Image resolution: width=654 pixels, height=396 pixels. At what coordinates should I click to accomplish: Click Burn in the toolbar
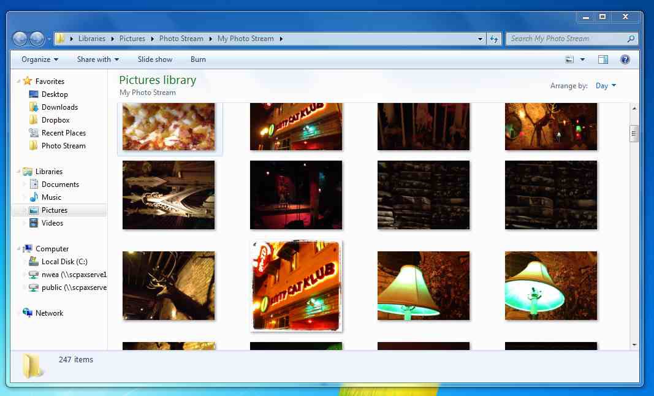click(x=198, y=59)
